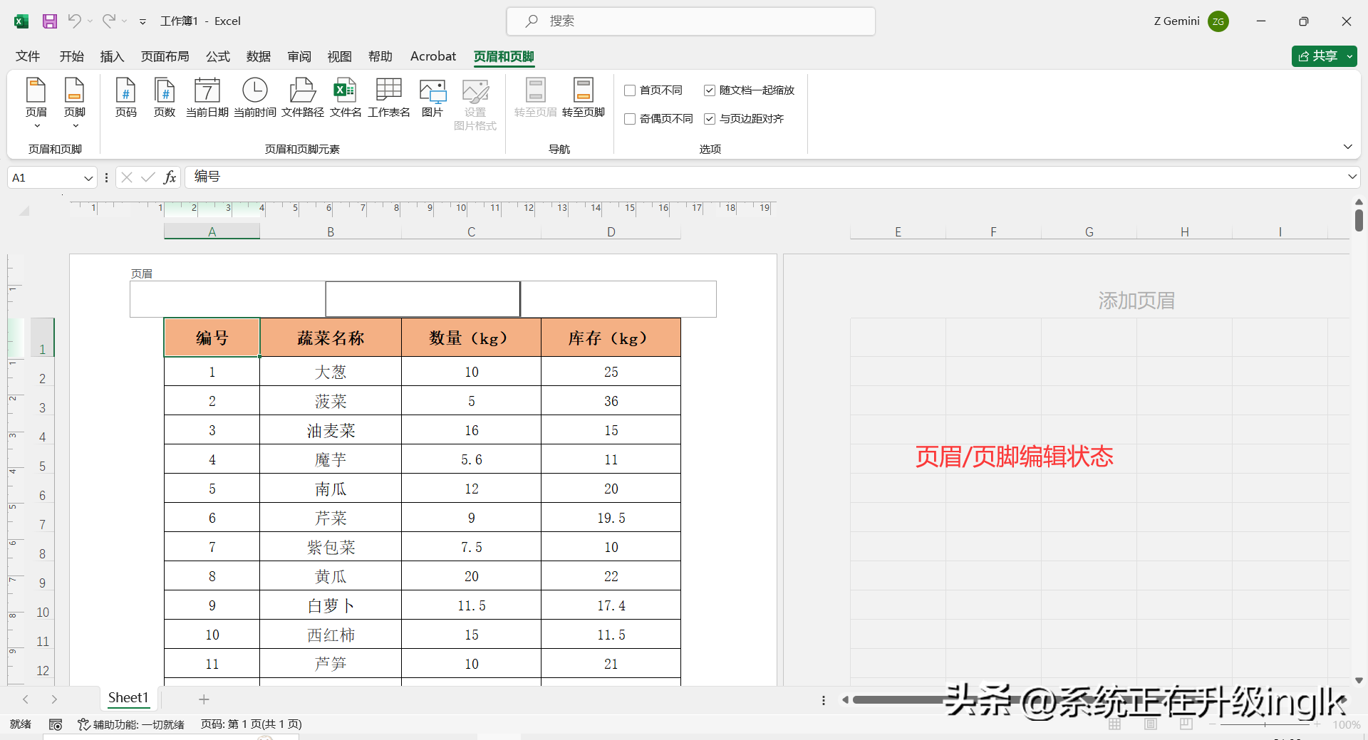
Task: Click the formula bar cancel X icon
Action: pos(127,177)
